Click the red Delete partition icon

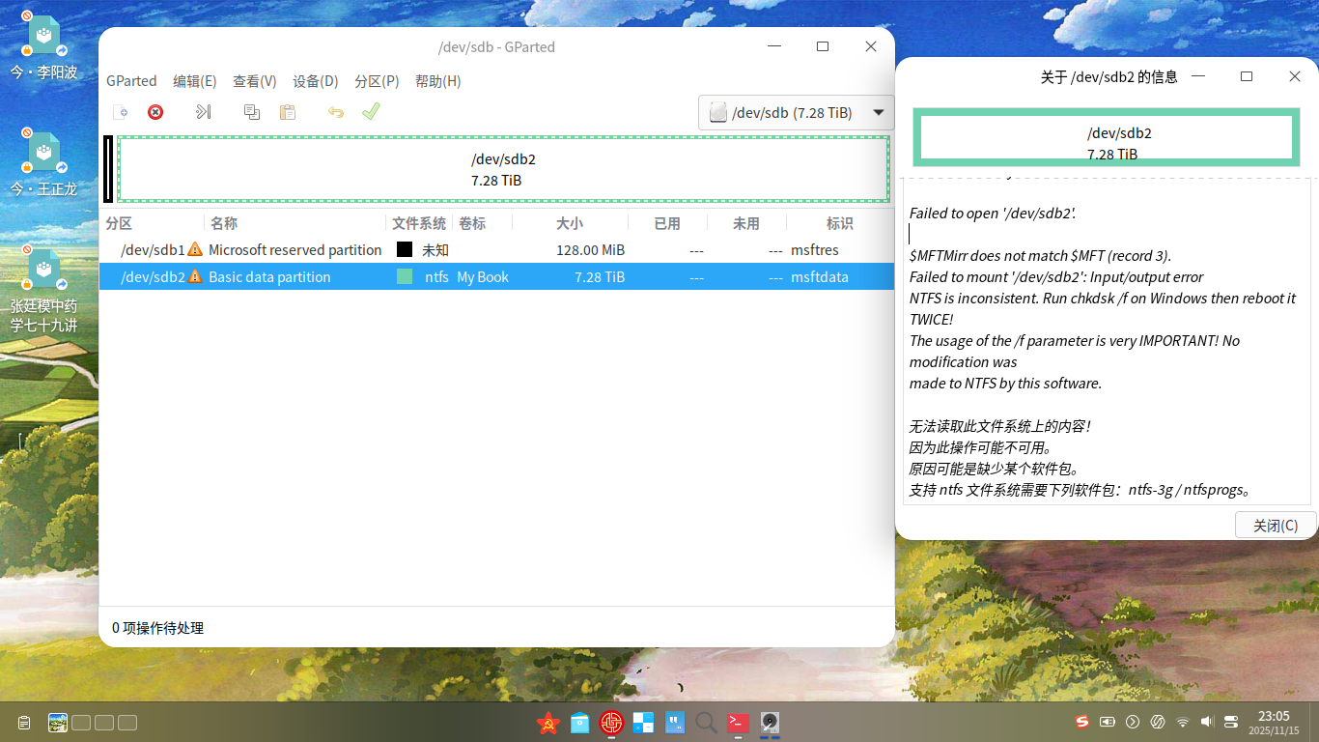pyautogui.click(x=155, y=112)
